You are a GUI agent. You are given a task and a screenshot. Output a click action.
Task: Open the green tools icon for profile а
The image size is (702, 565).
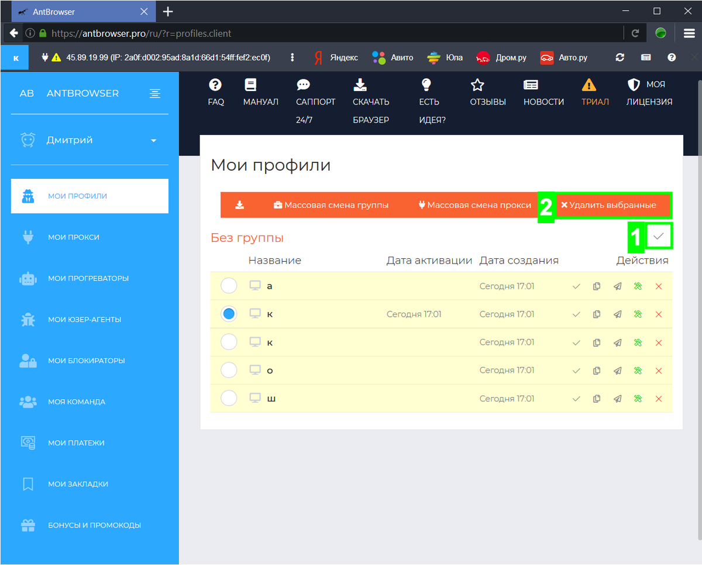tap(638, 286)
